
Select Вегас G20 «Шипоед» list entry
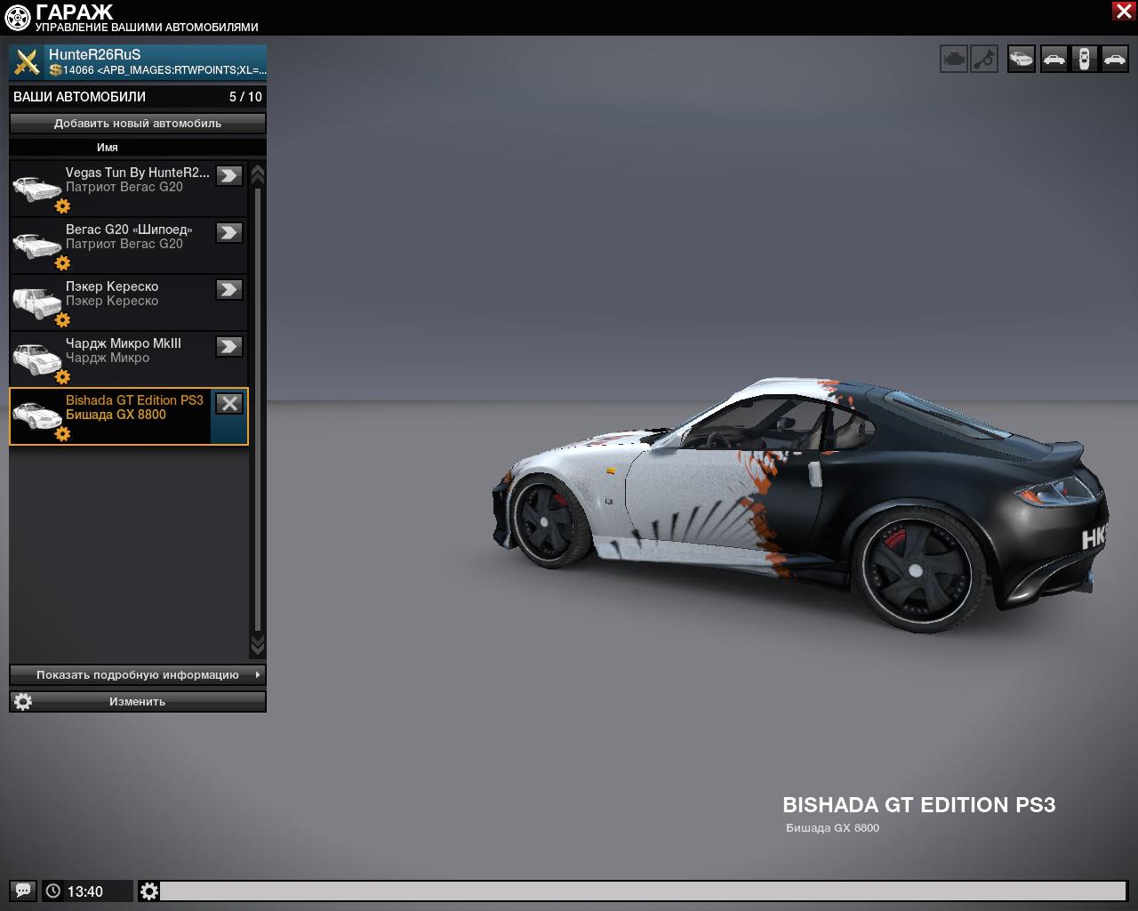pos(124,237)
